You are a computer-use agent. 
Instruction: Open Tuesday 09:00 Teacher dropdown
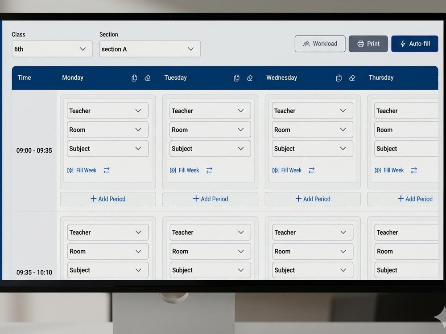pyautogui.click(x=210, y=110)
